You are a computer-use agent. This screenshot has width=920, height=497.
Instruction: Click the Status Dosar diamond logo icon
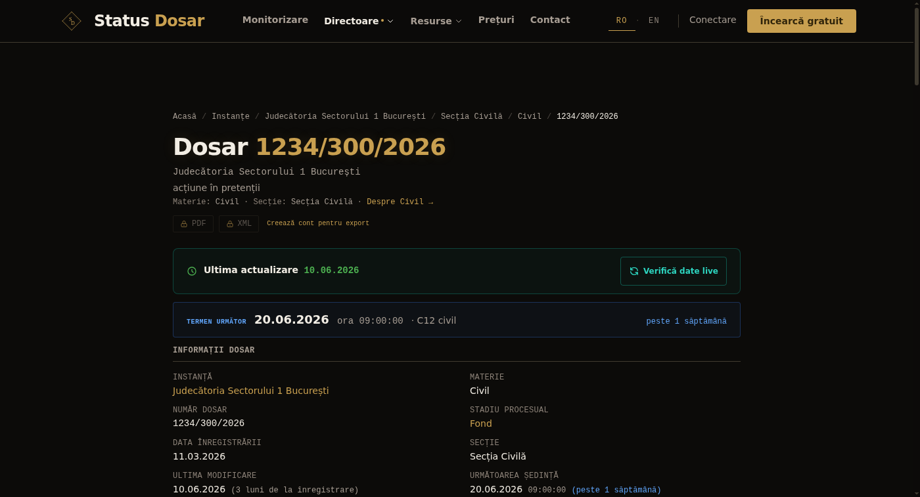tap(72, 21)
